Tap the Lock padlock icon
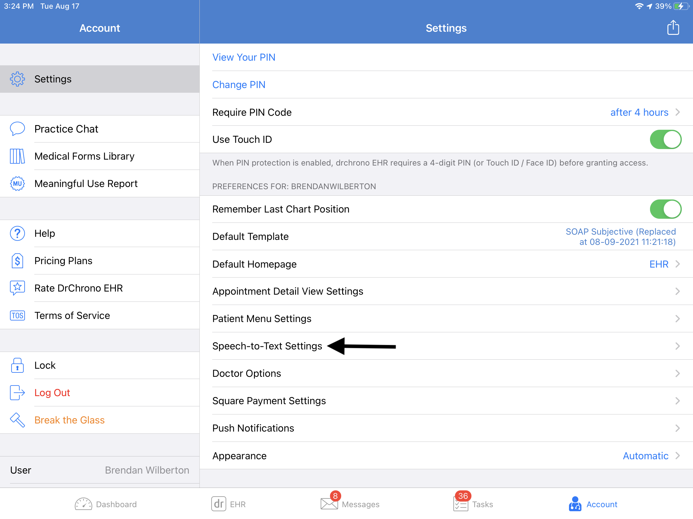The height and width of the screenshot is (519, 693). (x=17, y=365)
